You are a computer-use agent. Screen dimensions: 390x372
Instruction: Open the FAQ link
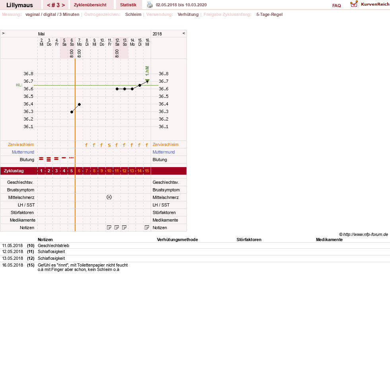click(336, 6)
